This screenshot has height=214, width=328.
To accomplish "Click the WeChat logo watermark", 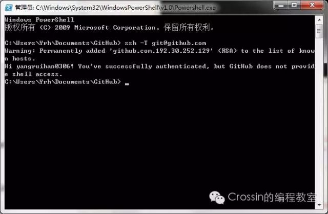I will pyautogui.click(x=217, y=197).
